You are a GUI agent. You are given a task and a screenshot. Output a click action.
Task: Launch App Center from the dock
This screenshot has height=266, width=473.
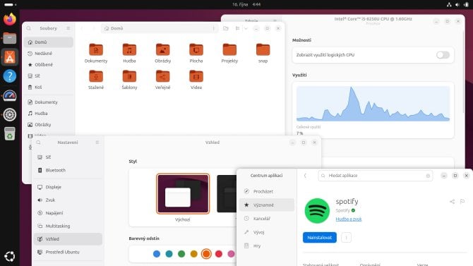point(10,57)
